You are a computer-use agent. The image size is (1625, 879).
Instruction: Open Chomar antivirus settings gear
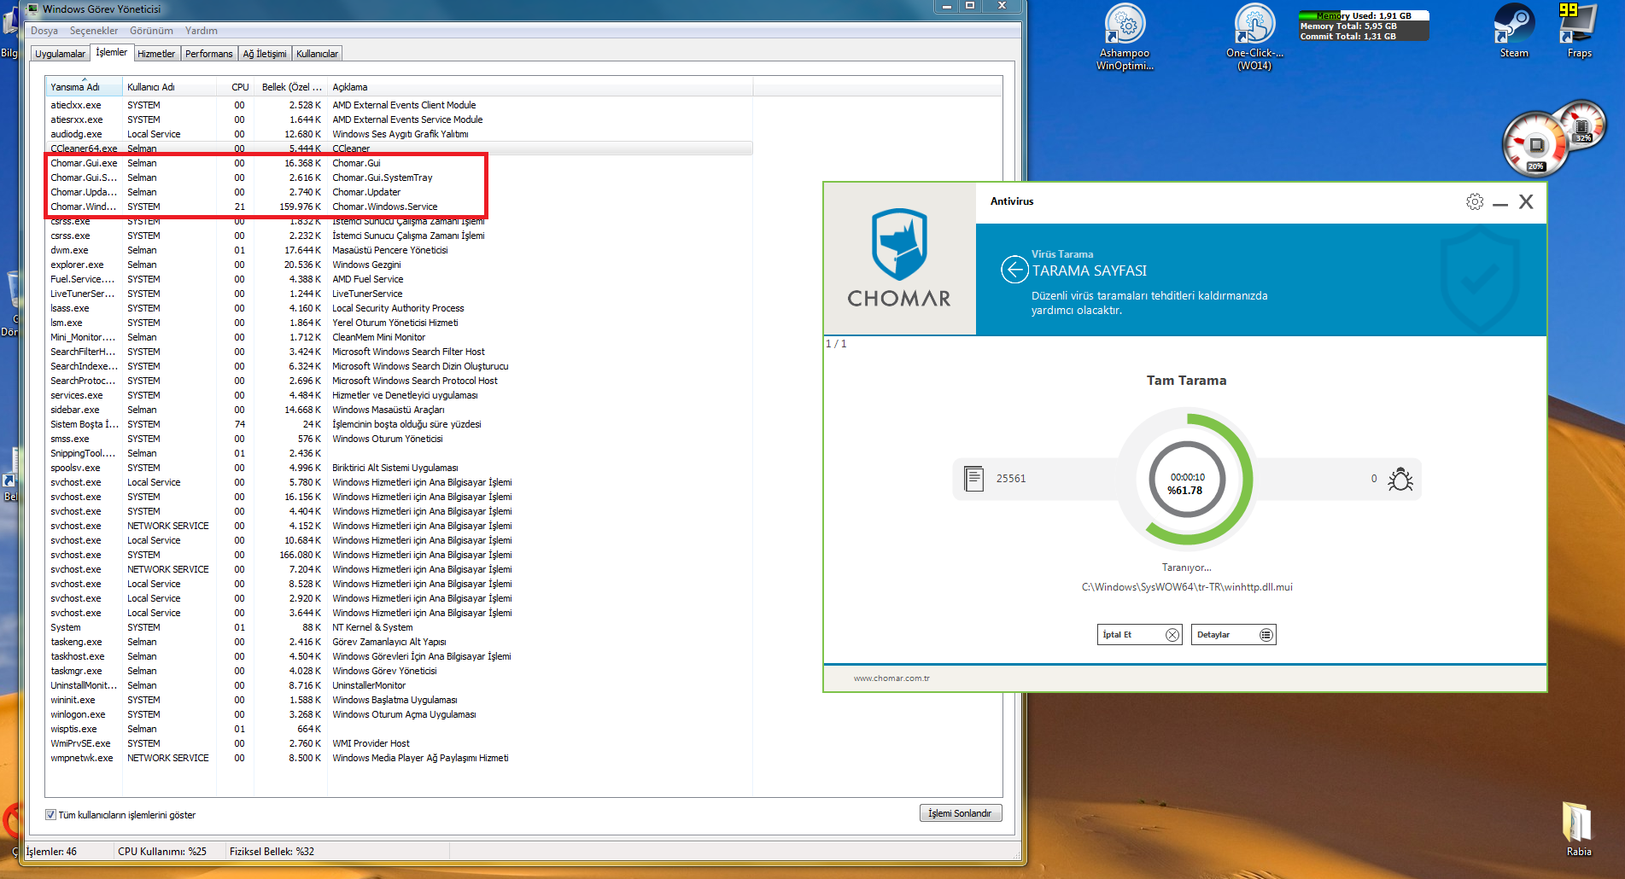pos(1475,201)
